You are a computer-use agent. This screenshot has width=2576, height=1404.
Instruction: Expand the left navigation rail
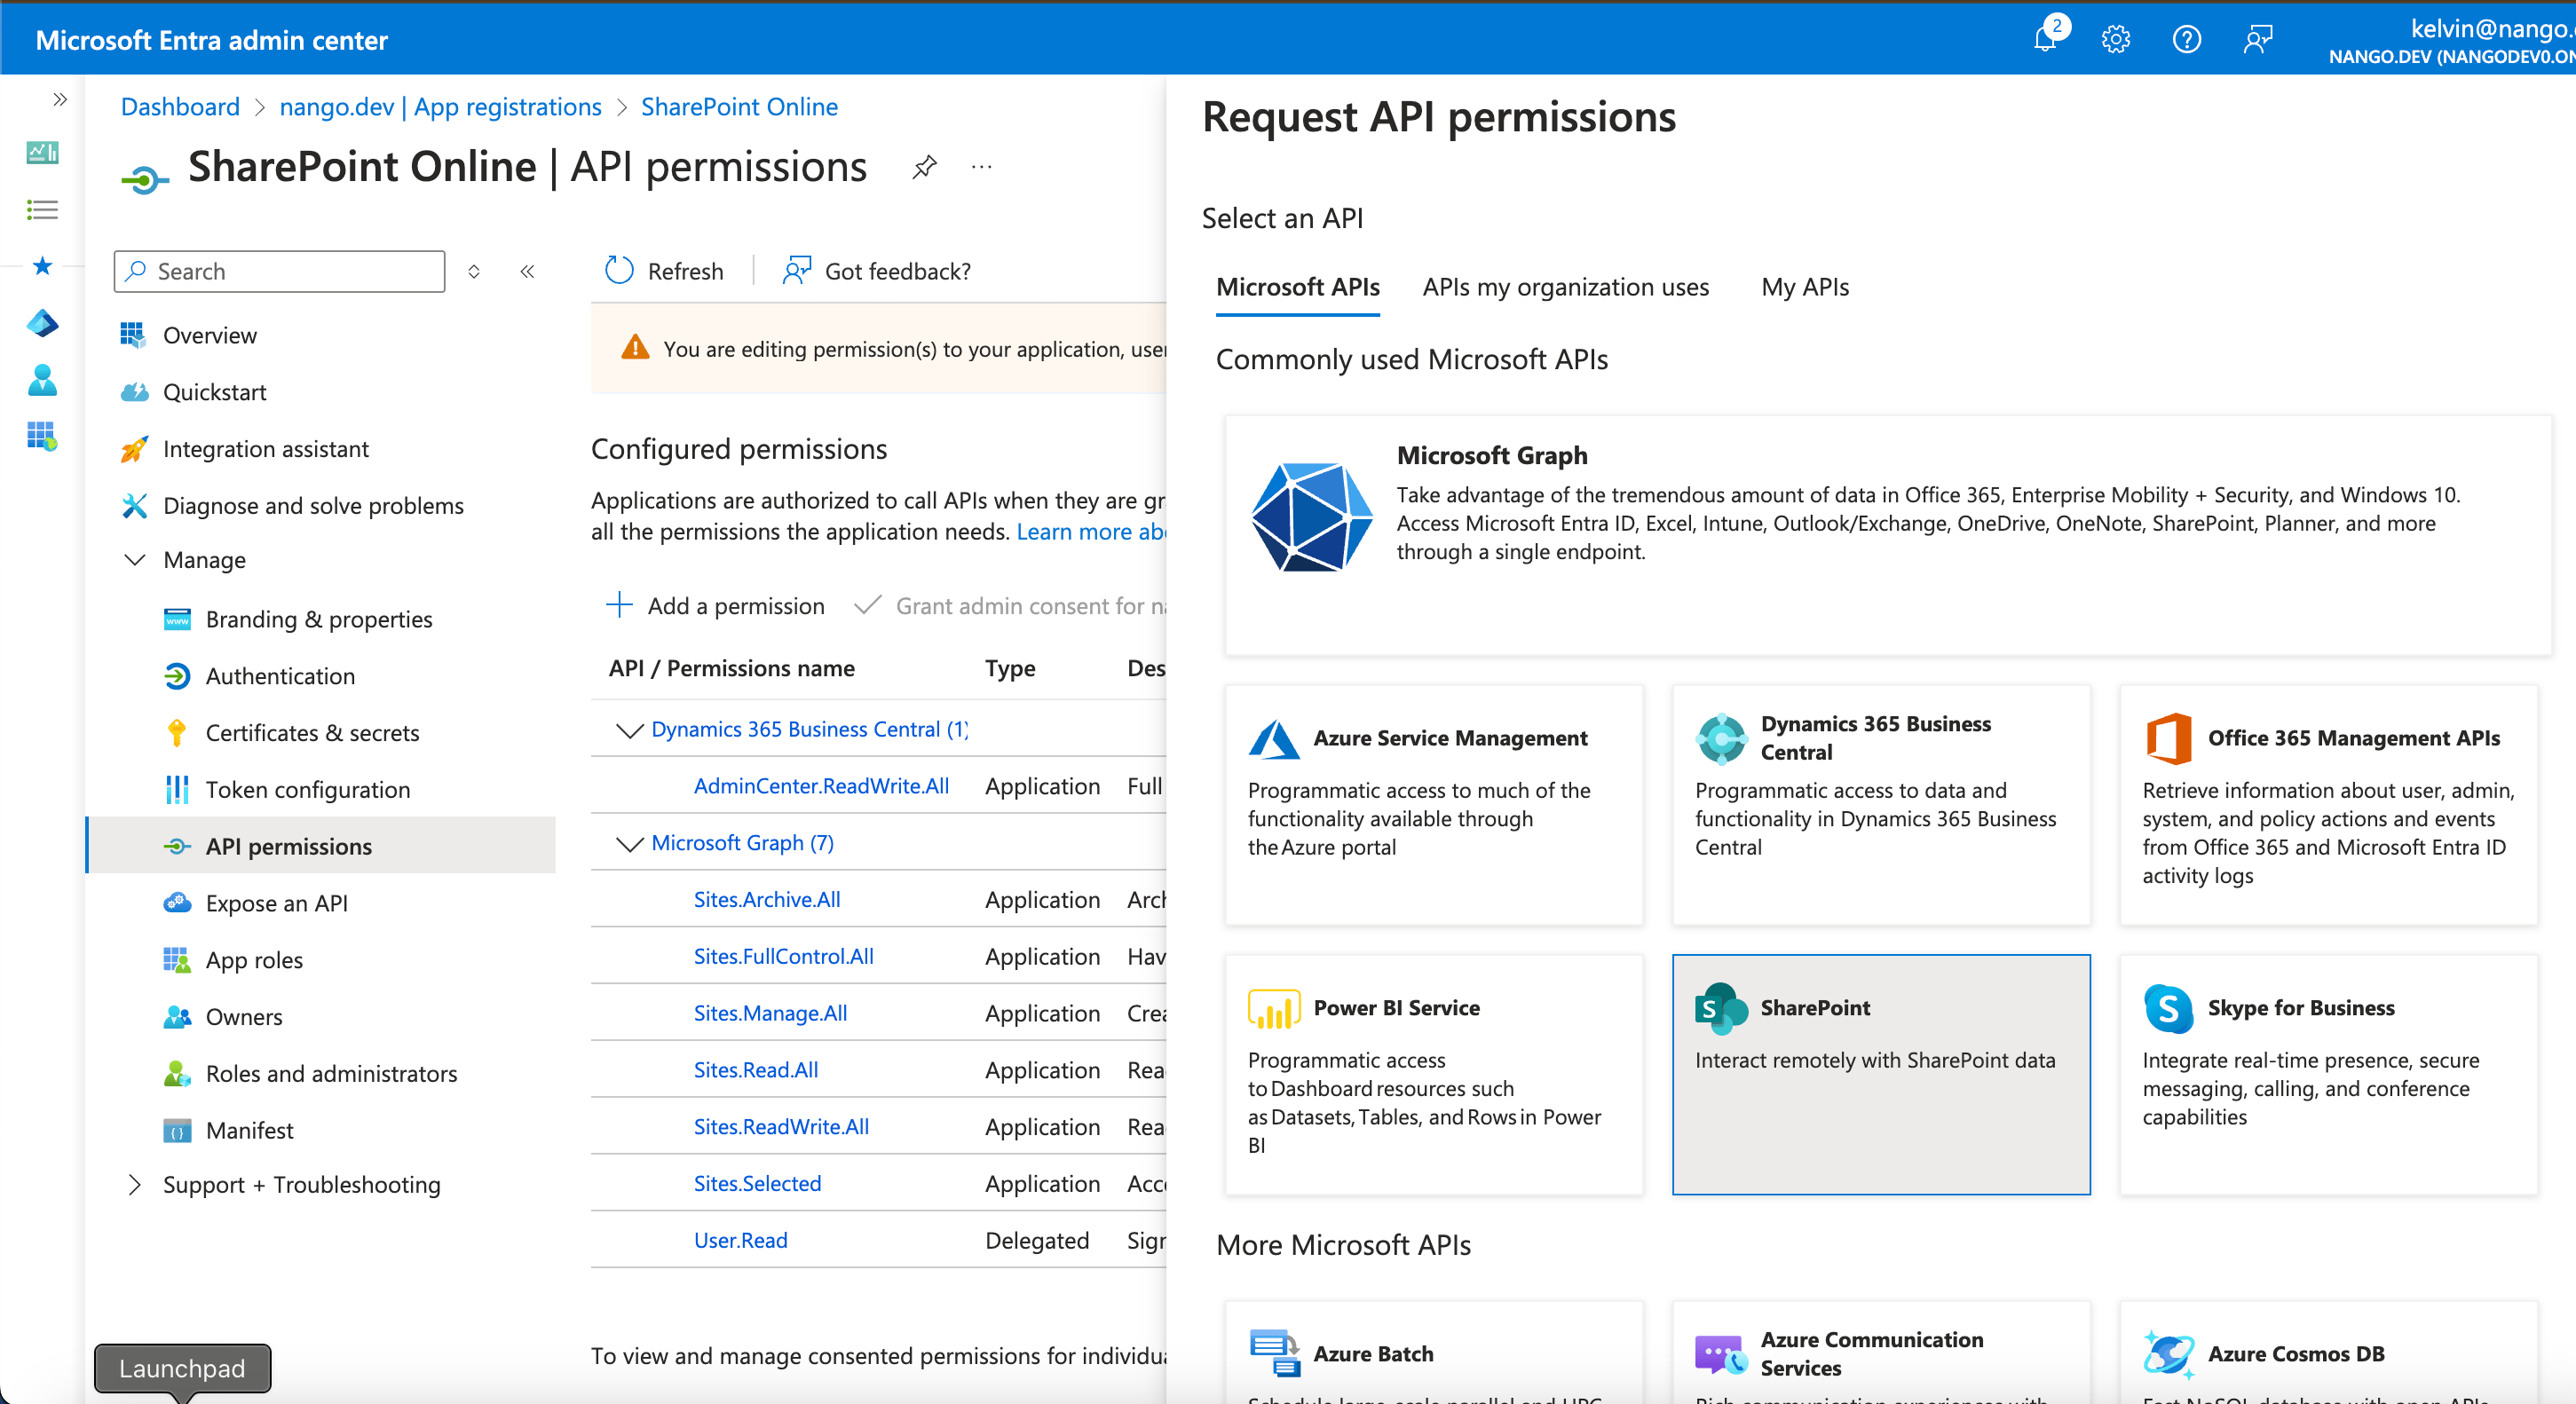coord(60,99)
